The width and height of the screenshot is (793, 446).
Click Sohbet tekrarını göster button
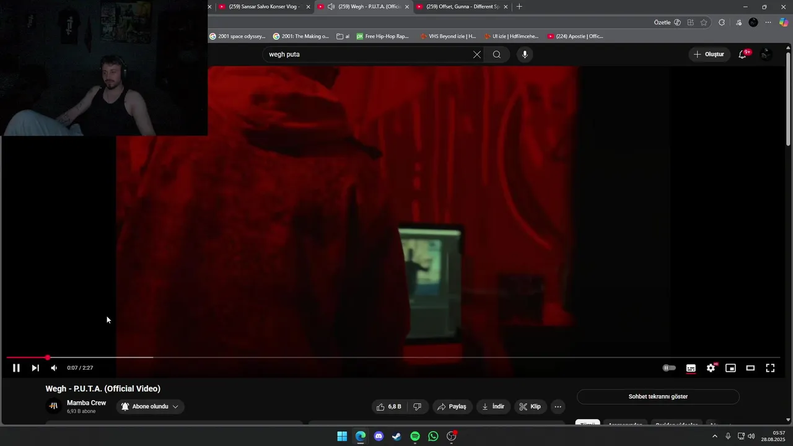point(658,396)
